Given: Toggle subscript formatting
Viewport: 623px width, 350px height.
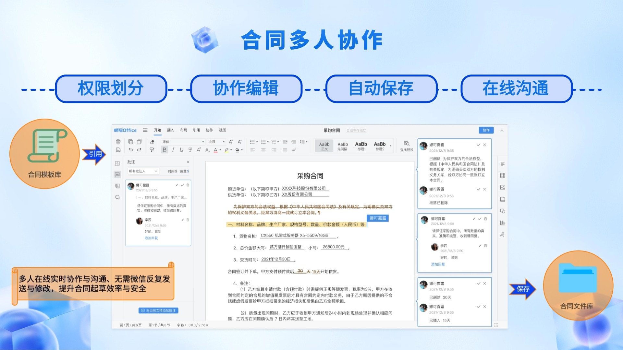Looking at the screenshot, I should point(207,150).
